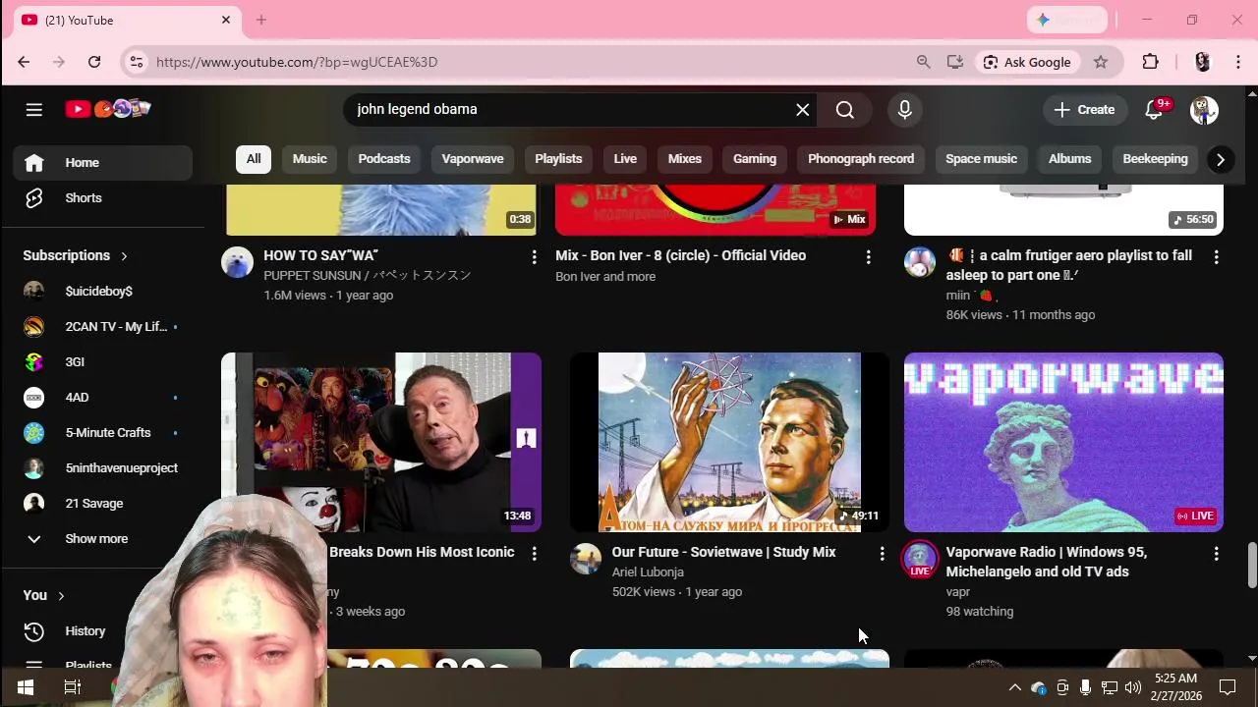Select the Phonograph record chip
The height and width of the screenshot is (707, 1258).
pos(861,159)
